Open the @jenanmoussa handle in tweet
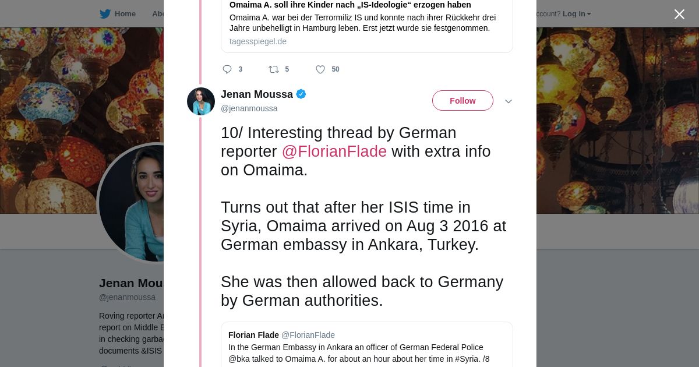The height and width of the screenshot is (367, 699). tap(249, 108)
